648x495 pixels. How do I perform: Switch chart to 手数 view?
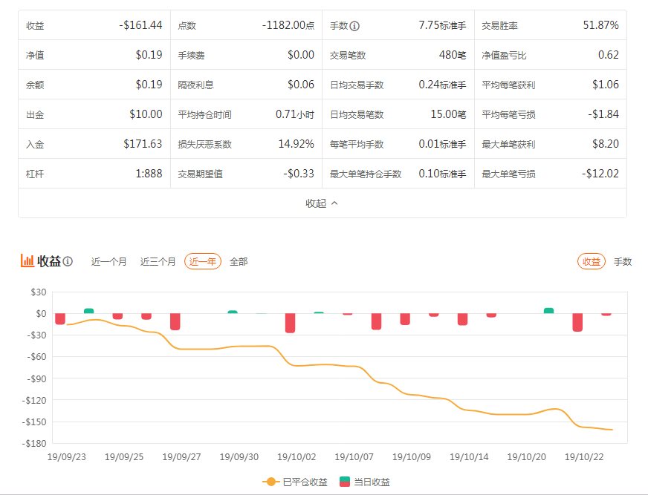[x=623, y=262]
